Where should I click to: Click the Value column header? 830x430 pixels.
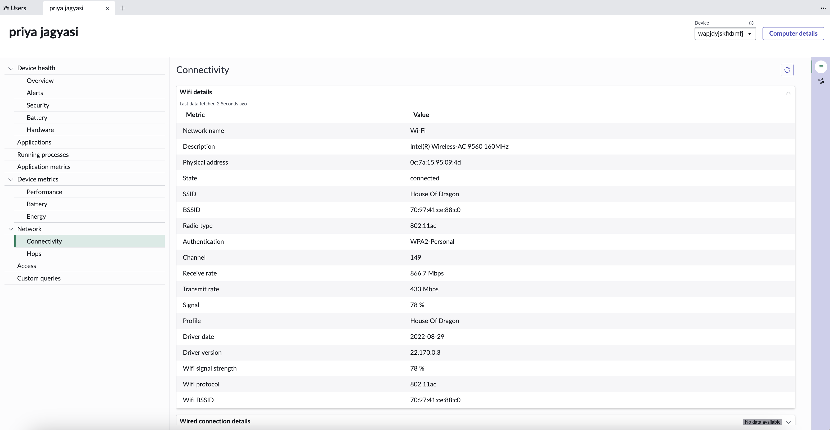click(x=421, y=115)
